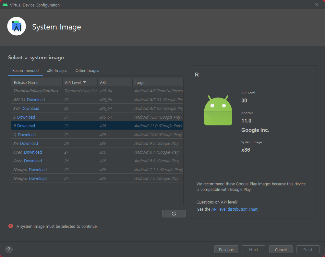
Task: Download the API 33 system image
Action: click(x=36, y=99)
